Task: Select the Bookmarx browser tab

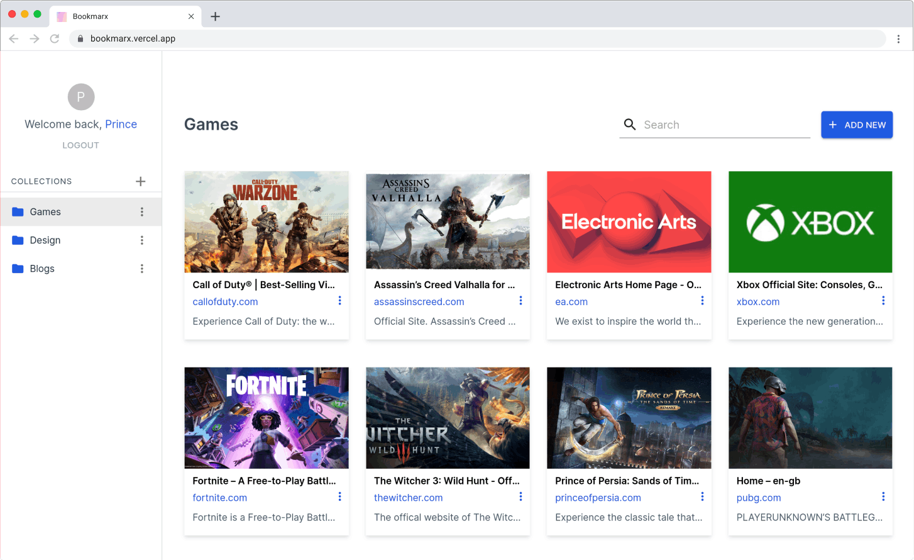Action: (x=126, y=16)
